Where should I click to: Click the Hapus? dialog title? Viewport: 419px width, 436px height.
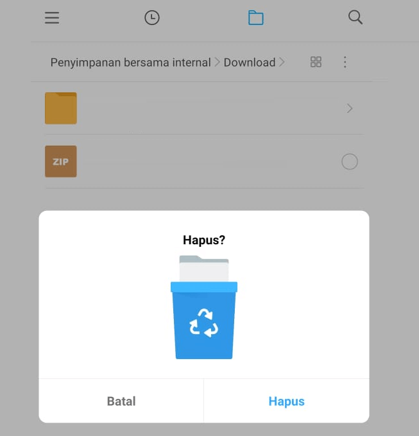click(x=204, y=240)
